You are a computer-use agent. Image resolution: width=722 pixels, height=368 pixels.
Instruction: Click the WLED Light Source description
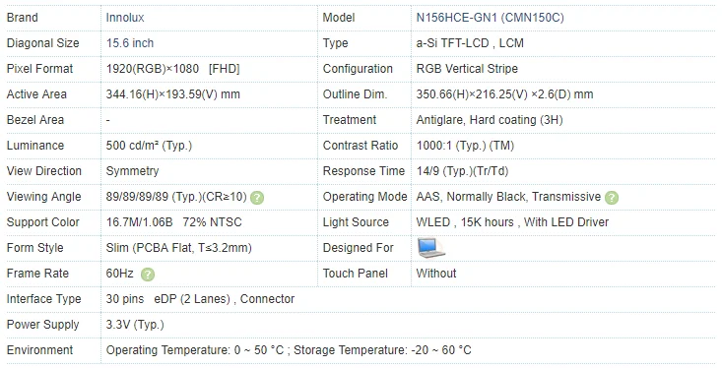[512, 222]
